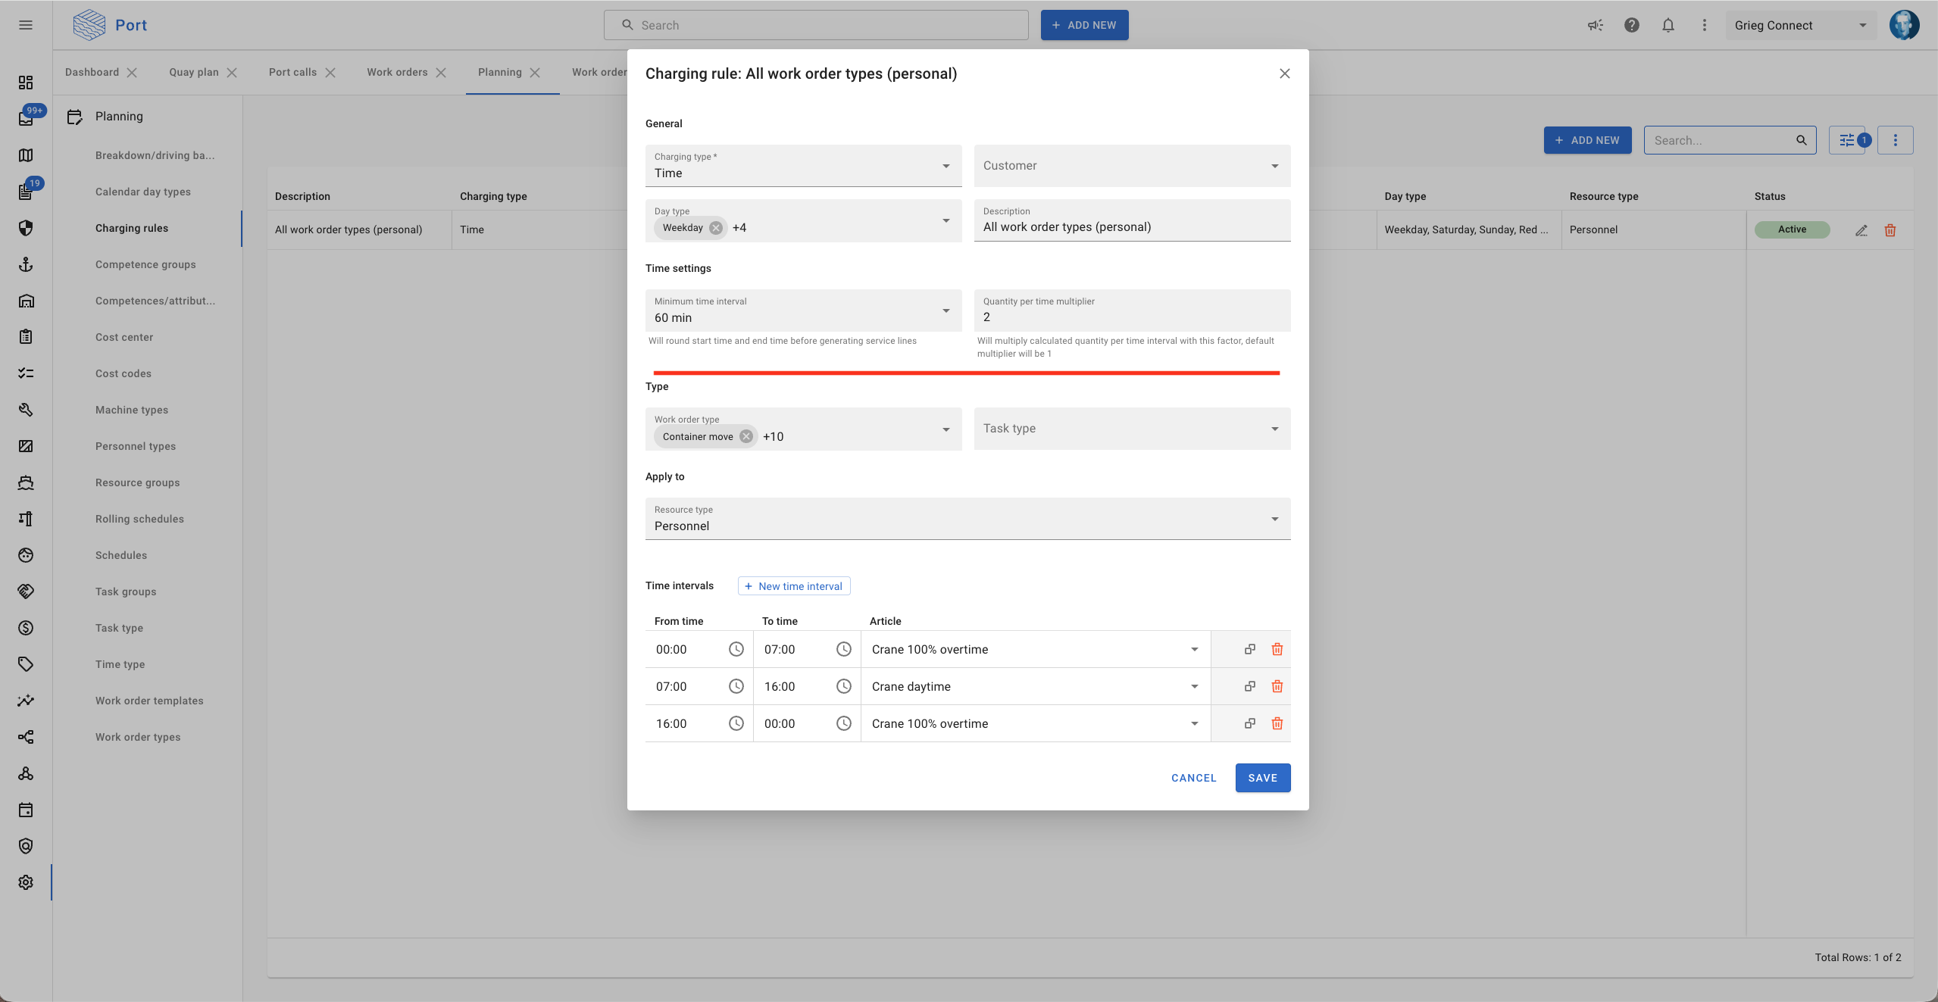Open the notifications bell
This screenshot has width=1938, height=1002.
[x=1668, y=25]
